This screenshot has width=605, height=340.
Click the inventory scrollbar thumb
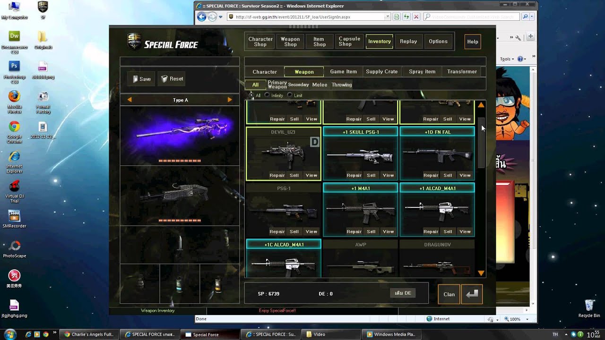click(x=481, y=143)
